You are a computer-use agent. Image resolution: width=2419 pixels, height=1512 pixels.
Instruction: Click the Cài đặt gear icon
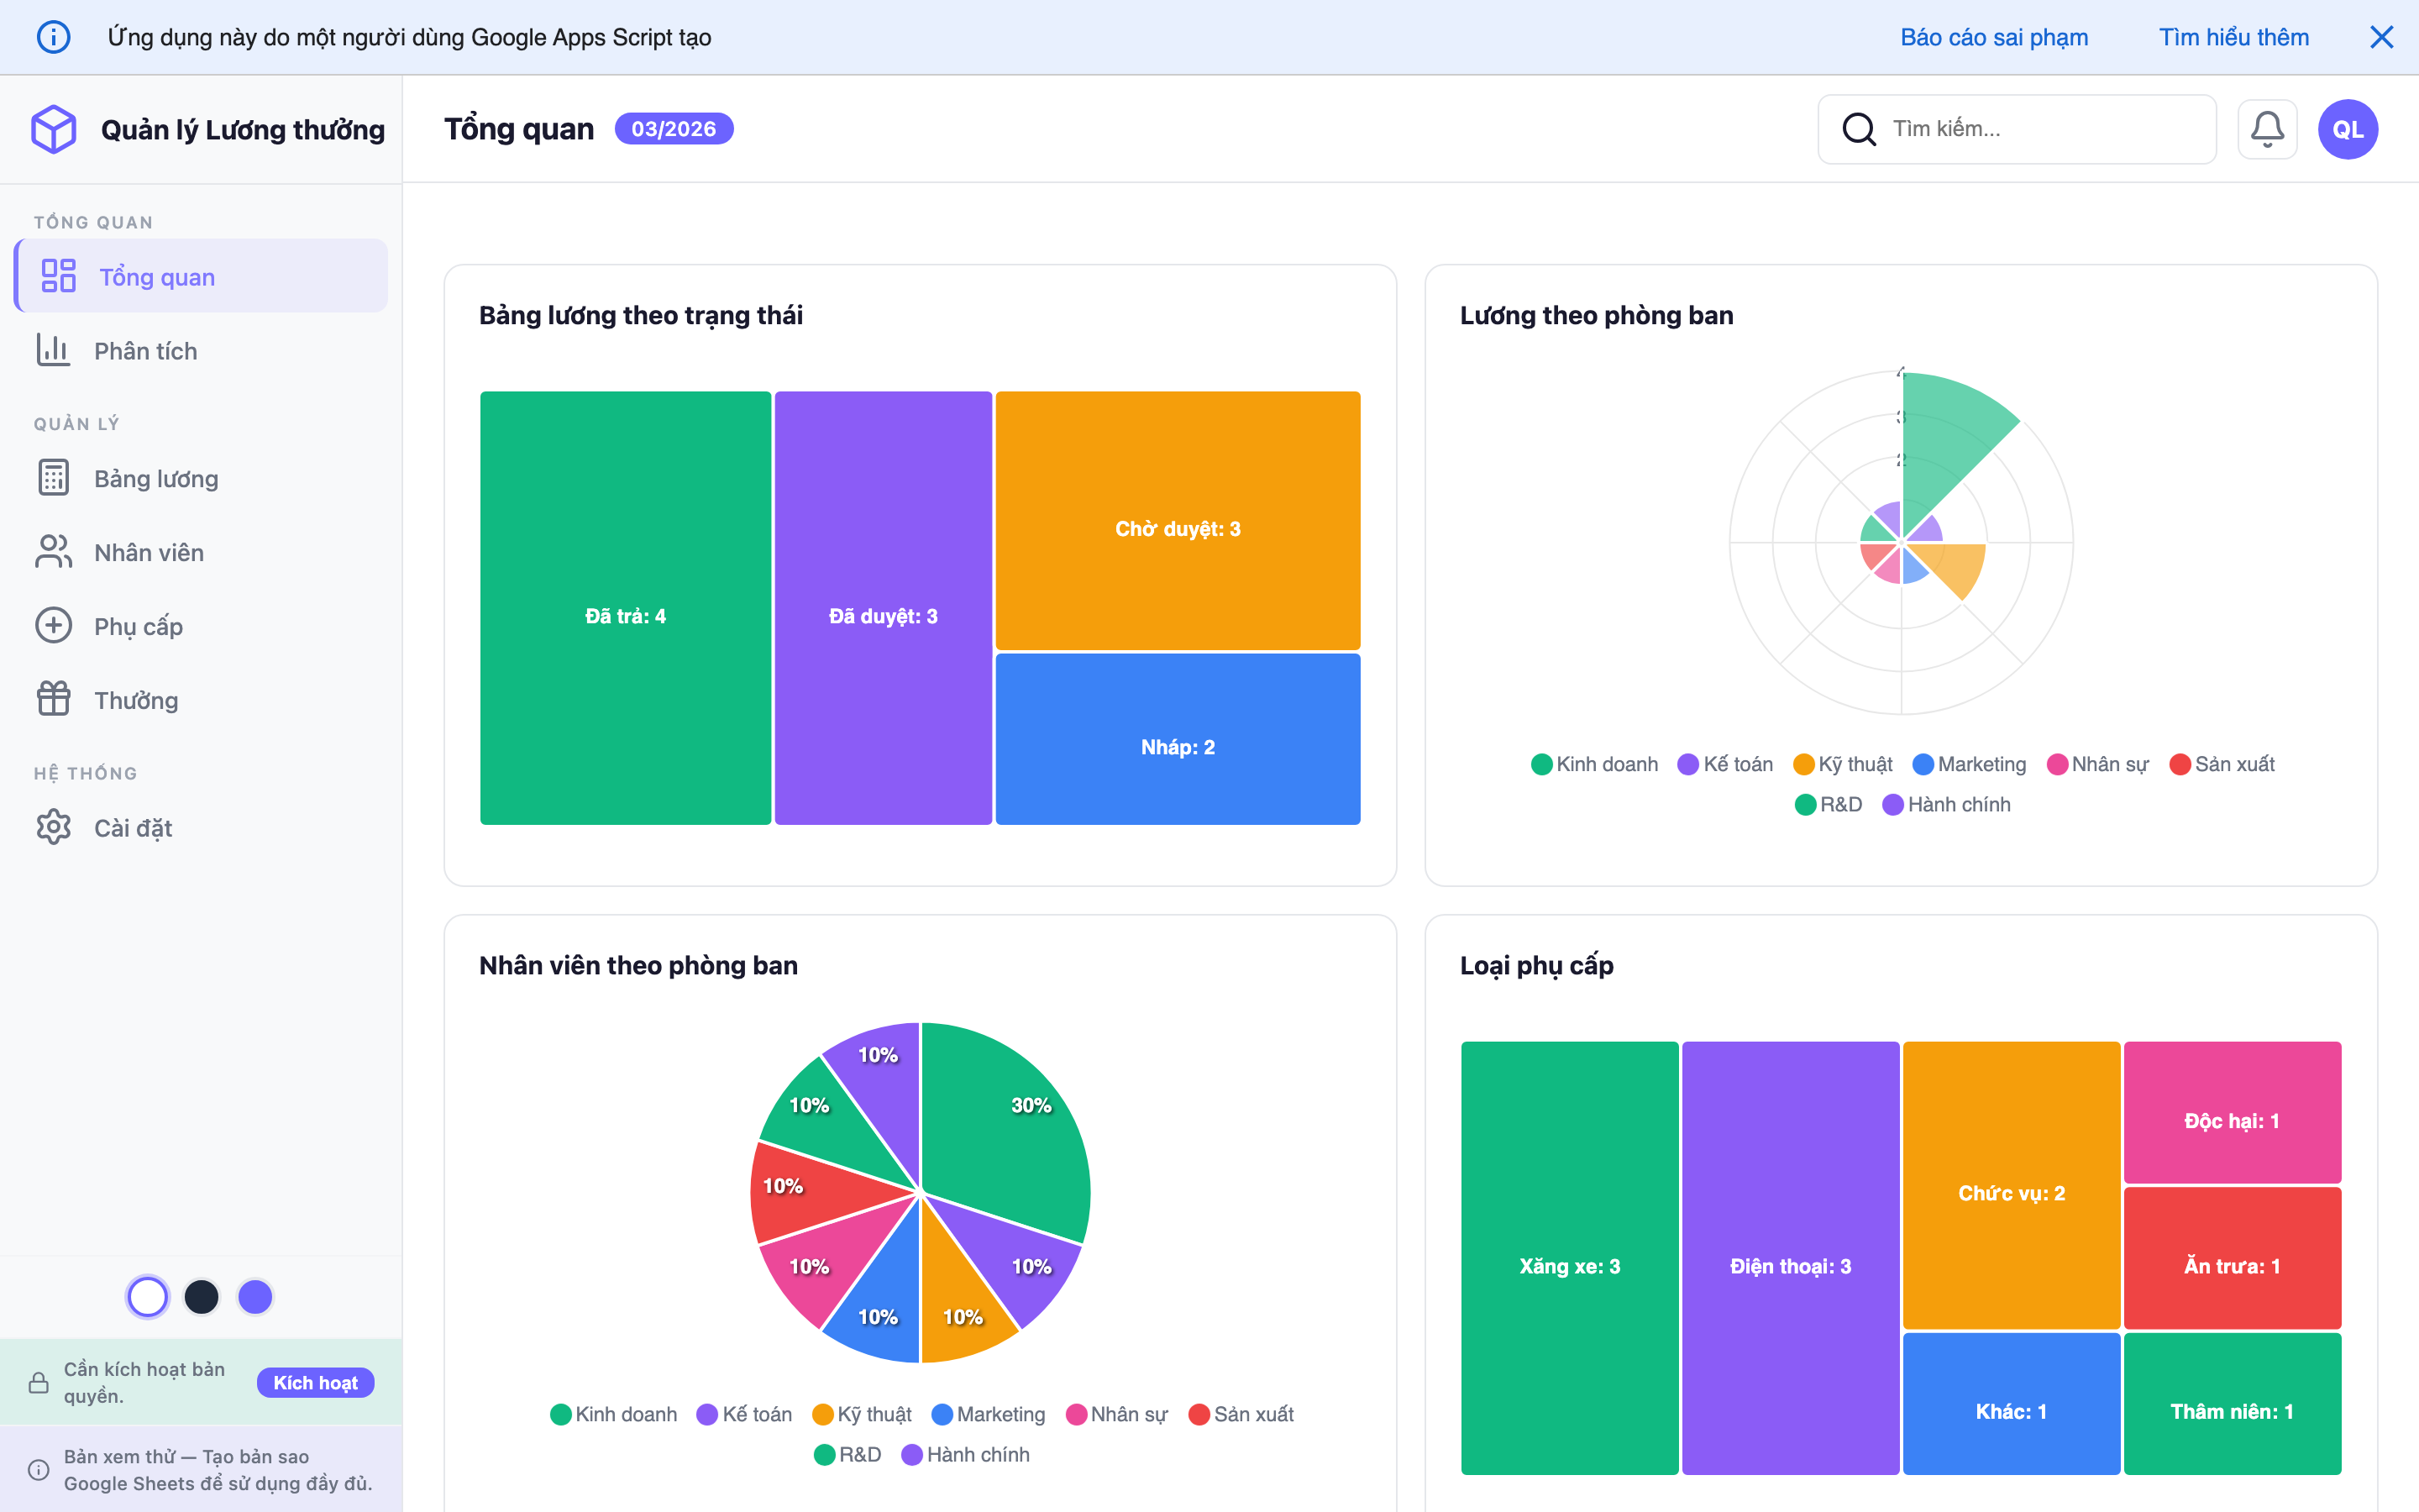tap(53, 828)
